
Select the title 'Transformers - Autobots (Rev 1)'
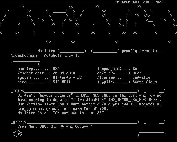click(x=45, y=55)
